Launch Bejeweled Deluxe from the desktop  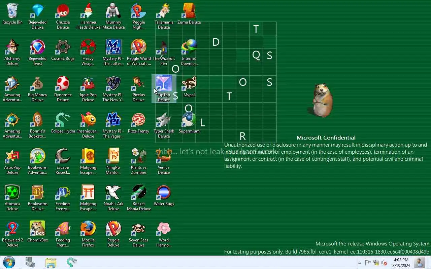point(38,16)
